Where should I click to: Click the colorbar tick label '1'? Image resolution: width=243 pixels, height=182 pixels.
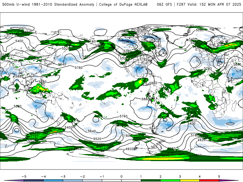click(141, 177)
